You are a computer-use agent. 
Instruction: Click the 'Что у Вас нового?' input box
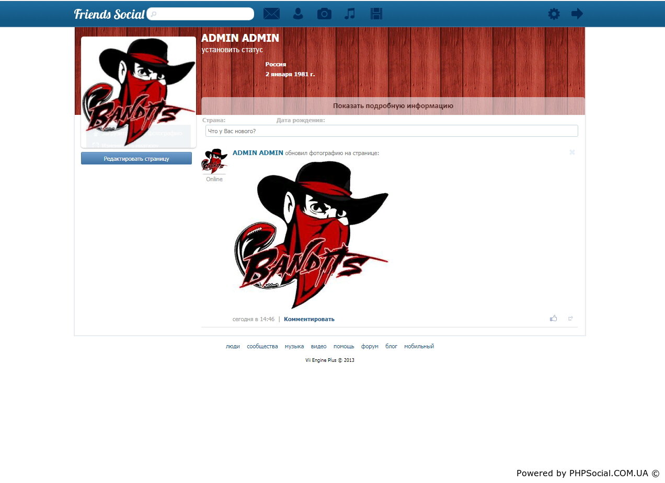click(392, 131)
